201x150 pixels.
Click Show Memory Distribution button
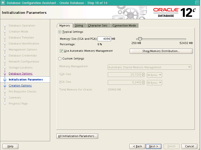pyautogui.click(x=161, y=51)
